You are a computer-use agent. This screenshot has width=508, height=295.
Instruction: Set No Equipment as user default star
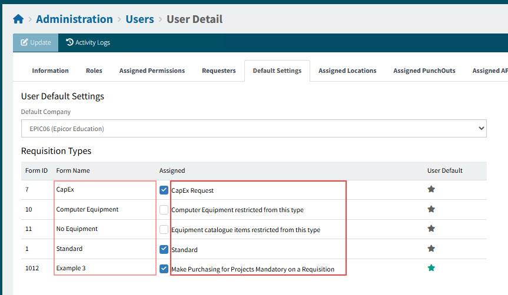click(x=431, y=229)
